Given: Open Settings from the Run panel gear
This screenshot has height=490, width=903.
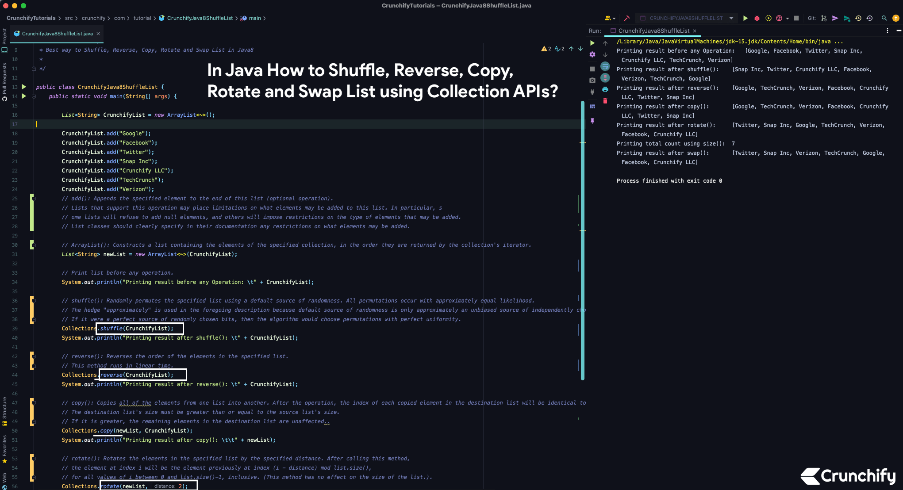Looking at the screenshot, I should point(593,55).
